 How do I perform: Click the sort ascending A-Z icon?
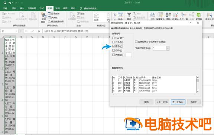pyautogui.click(x=115, y=15)
